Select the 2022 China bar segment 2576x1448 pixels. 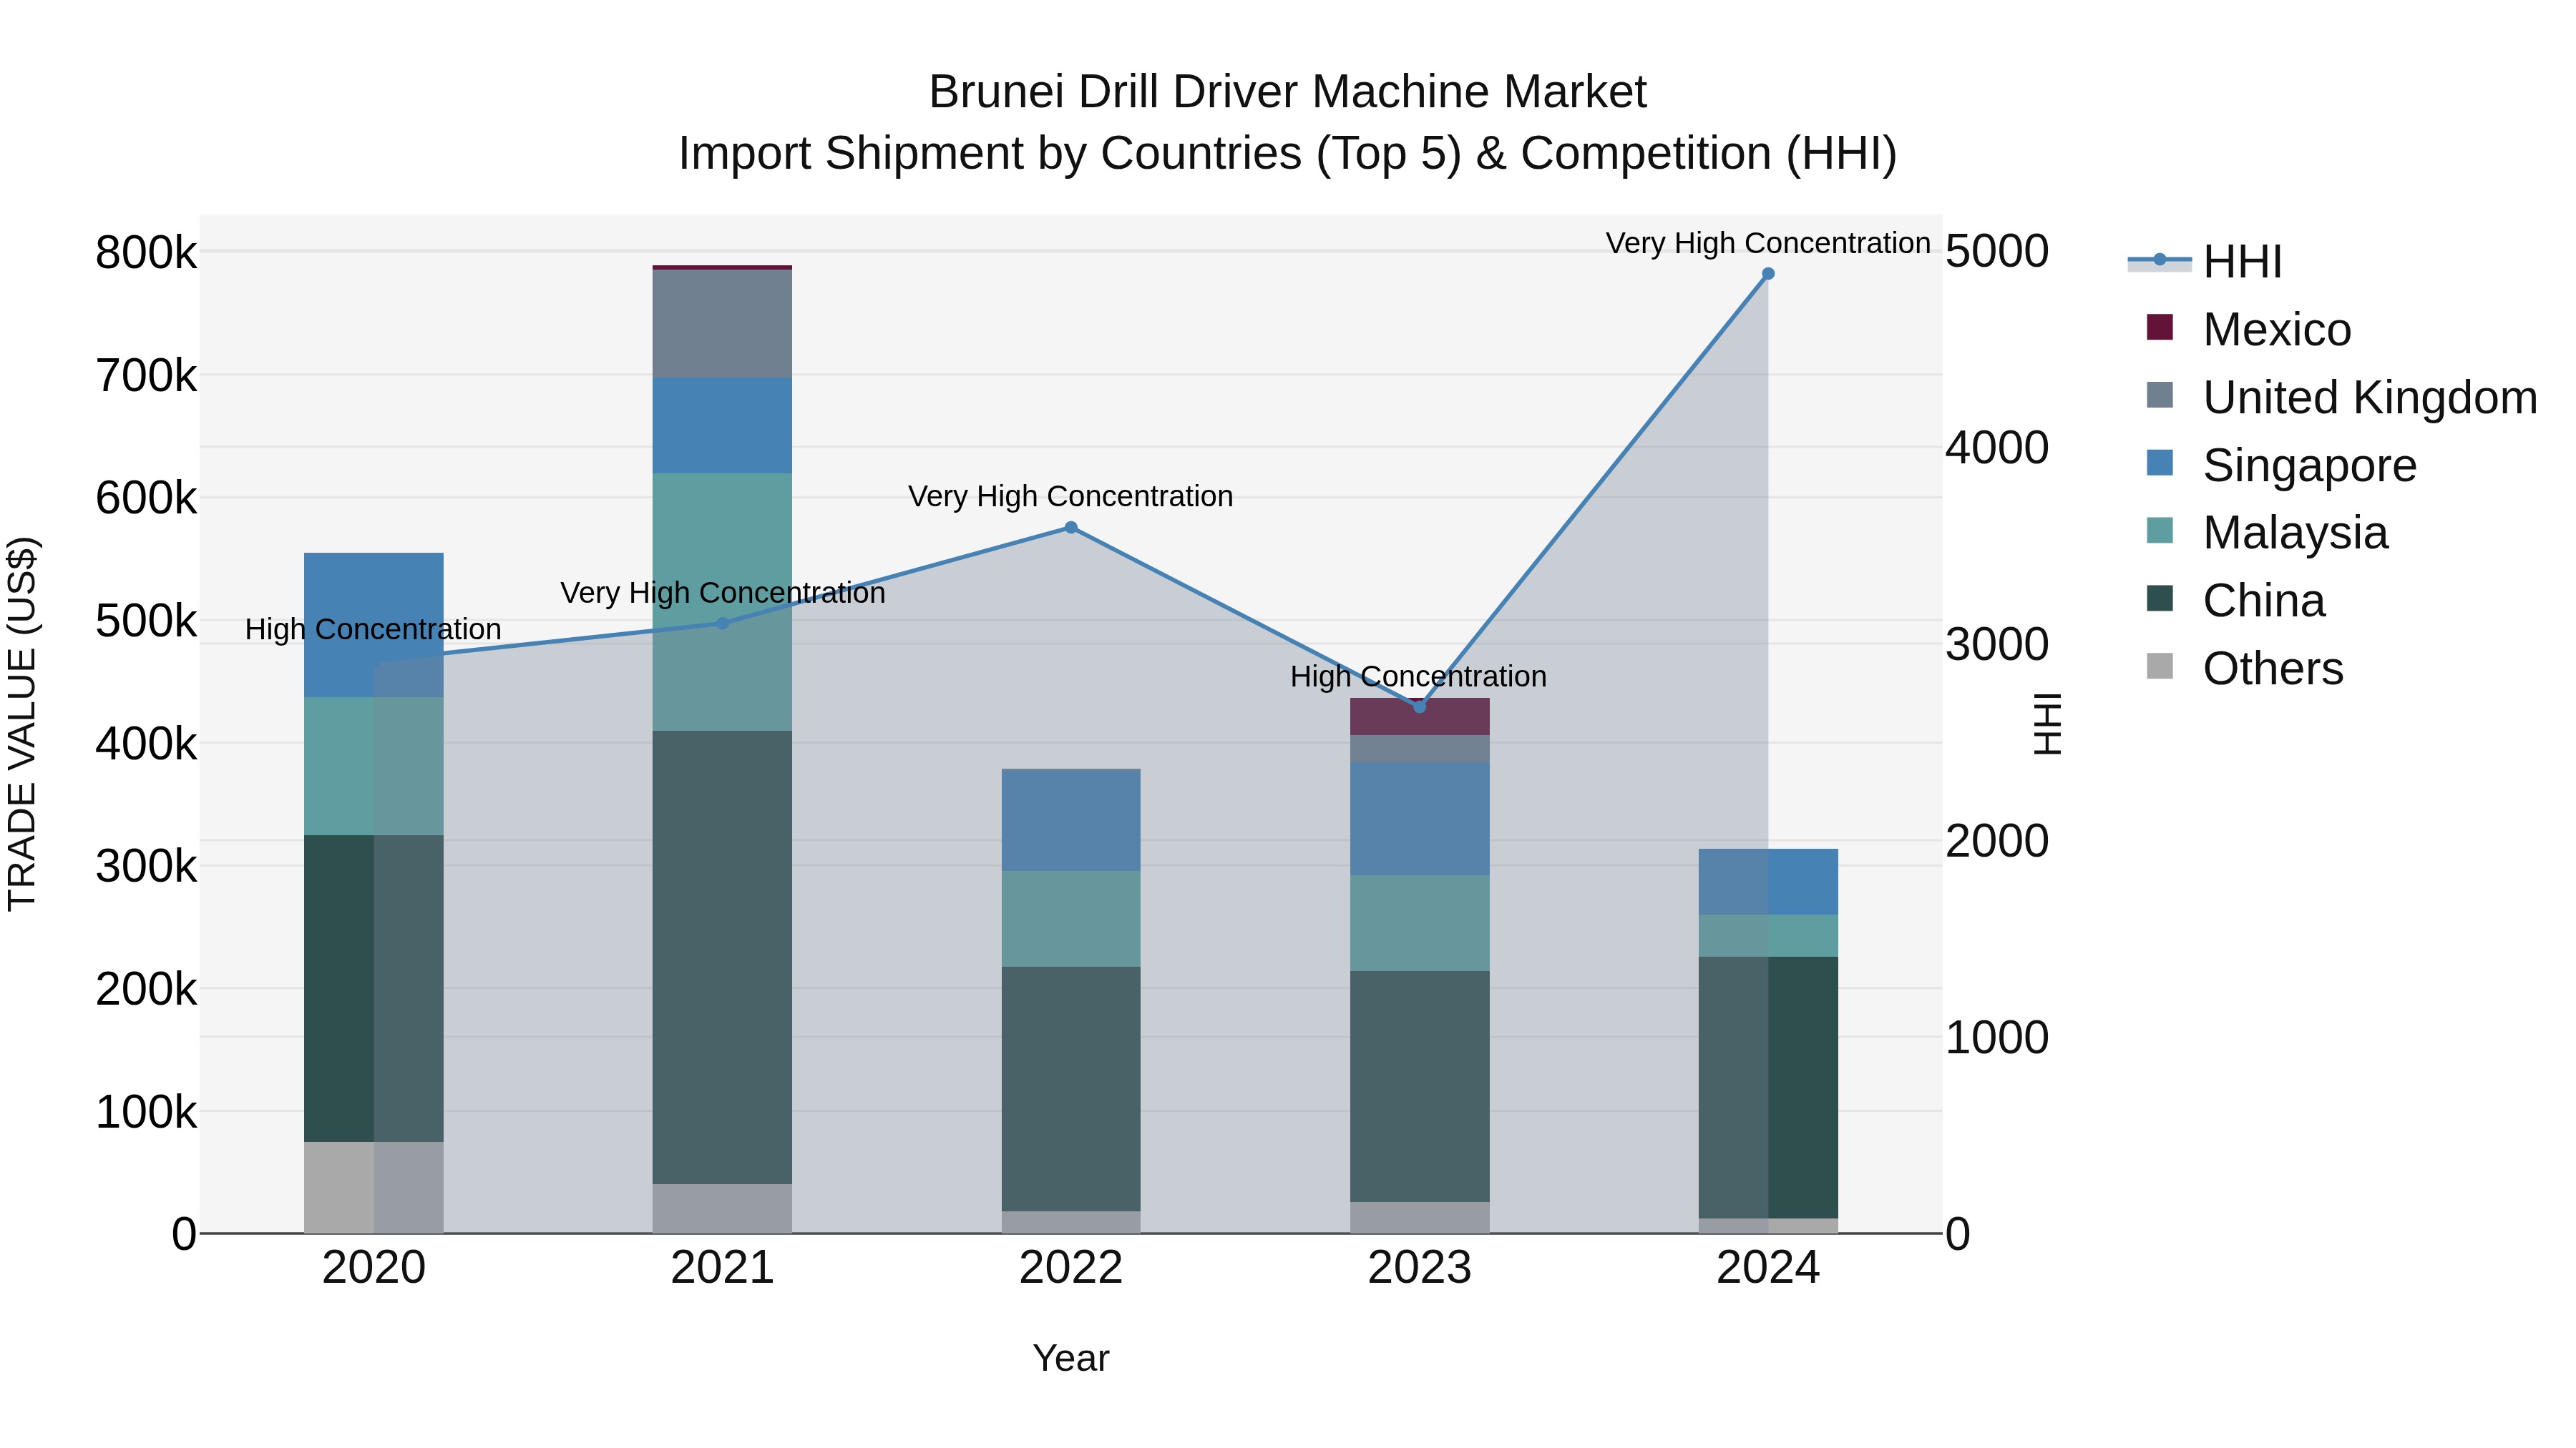click(x=1071, y=1088)
